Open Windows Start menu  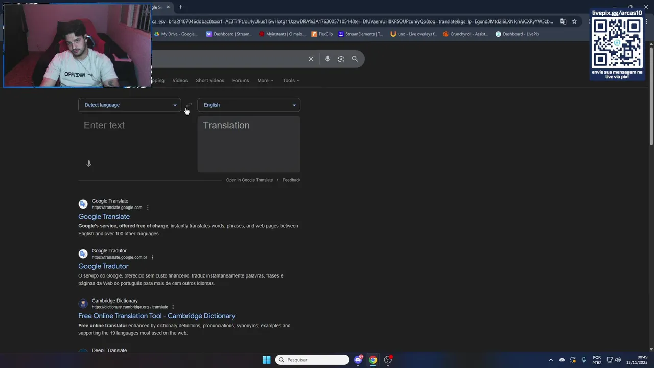[x=266, y=360]
